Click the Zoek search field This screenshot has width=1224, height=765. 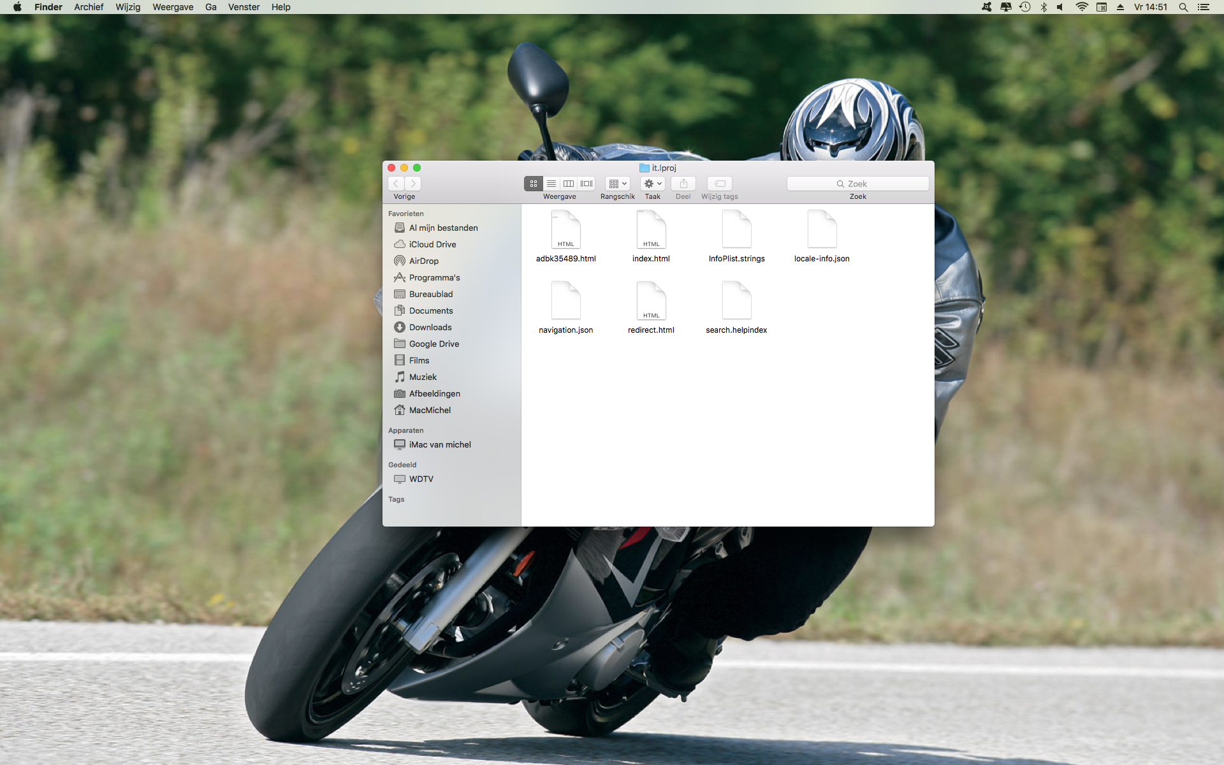tap(858, 184)
